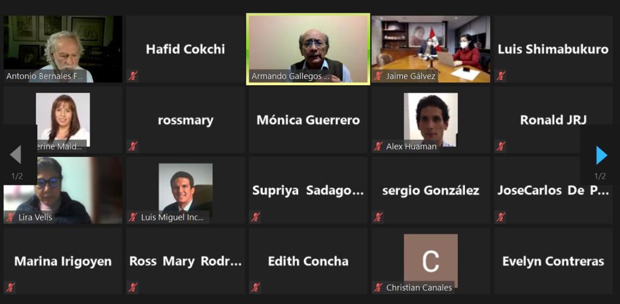Select the Supriya Sadago participant tile
The height and width of the screenshot is (304, 620).
(308, 190)
